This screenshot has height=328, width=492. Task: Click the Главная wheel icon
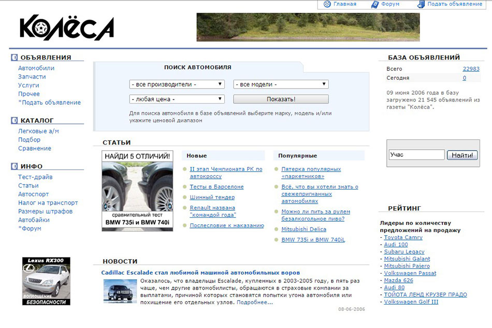click(327, 4)
